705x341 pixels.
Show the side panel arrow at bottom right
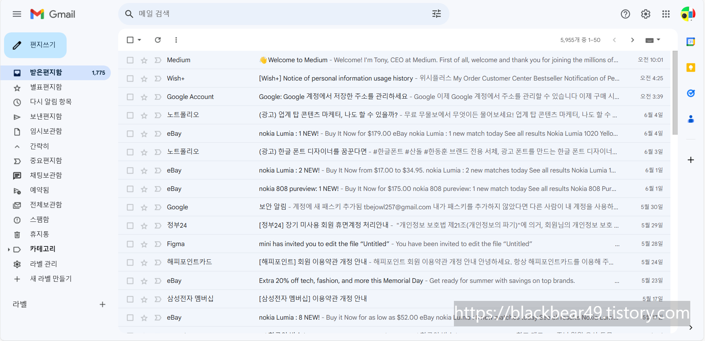tap(691, 327)
